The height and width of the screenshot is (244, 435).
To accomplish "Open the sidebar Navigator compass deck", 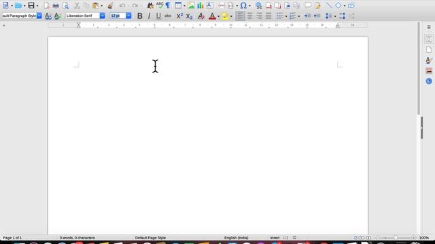I will pyautogui.click(x=429, y=81).
